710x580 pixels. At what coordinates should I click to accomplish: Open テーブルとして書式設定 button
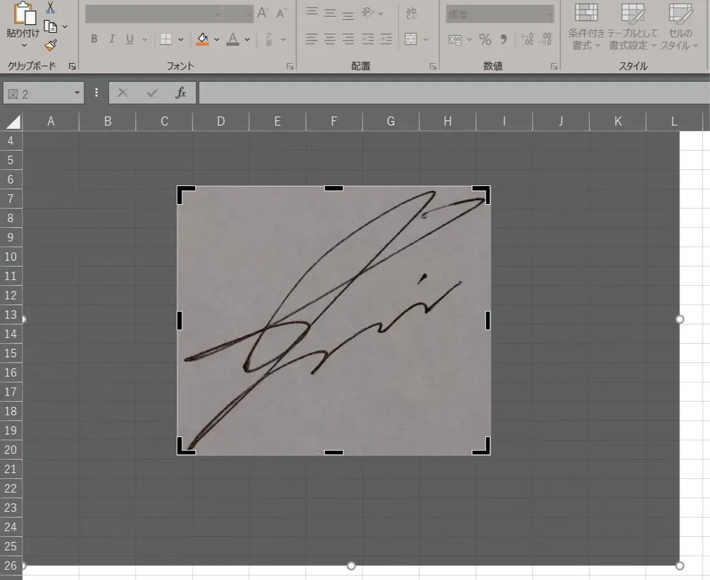click(x=632, y=26)
